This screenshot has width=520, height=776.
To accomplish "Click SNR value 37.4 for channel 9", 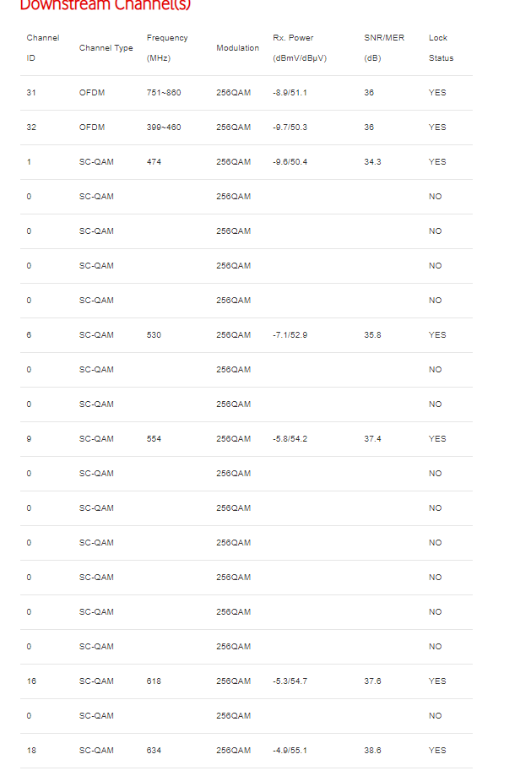I will pos(372,439).
